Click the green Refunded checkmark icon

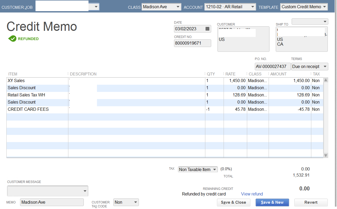click(x=12, y=39)
